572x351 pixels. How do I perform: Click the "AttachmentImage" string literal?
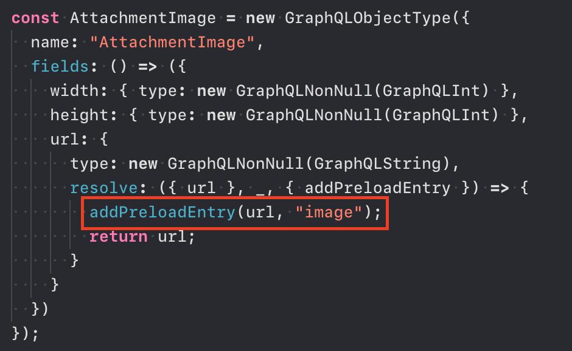pos(172,43)
